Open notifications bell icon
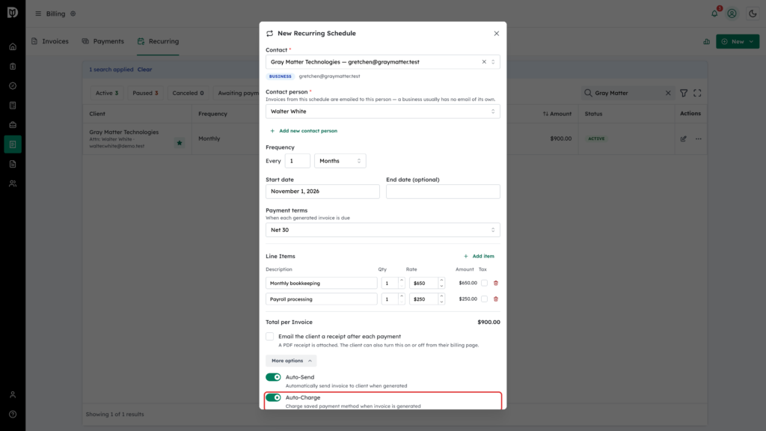Viewport: 766px width, 431px height. tap(714, 13)
